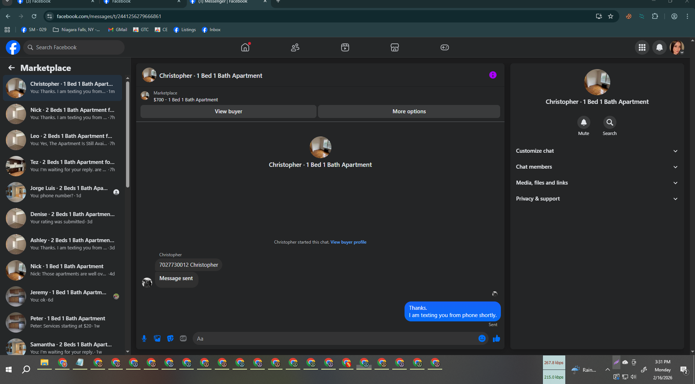Open conversation information purple icon

pyautogui.click(x=493, y=75)
